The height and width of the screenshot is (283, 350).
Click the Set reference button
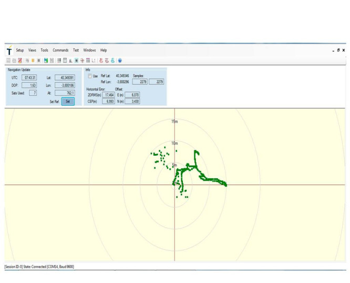[x=68, y=102]
